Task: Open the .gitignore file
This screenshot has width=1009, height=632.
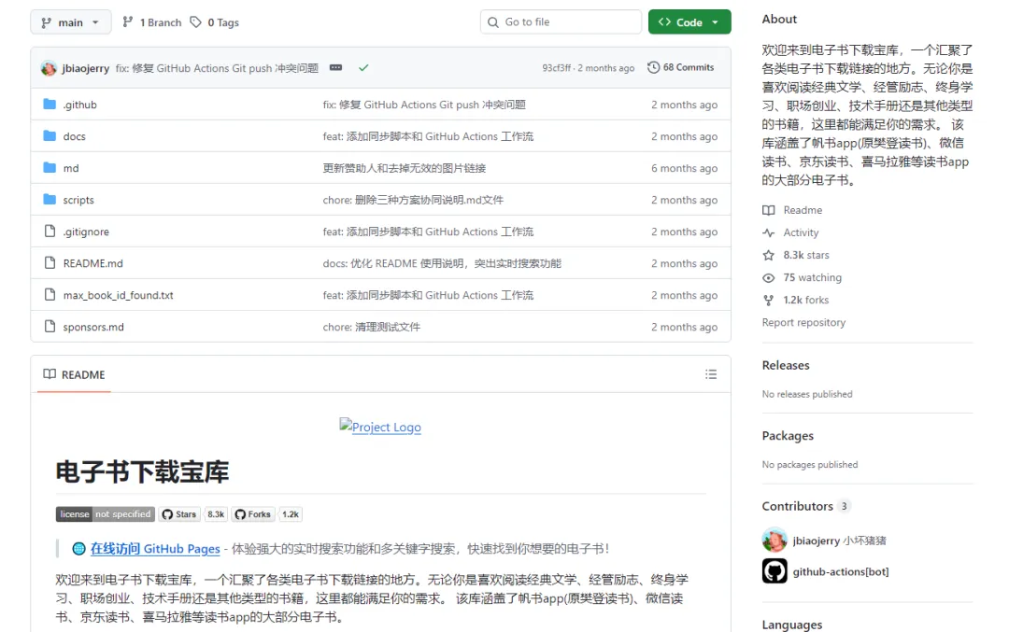Action: tap(86, 232)
